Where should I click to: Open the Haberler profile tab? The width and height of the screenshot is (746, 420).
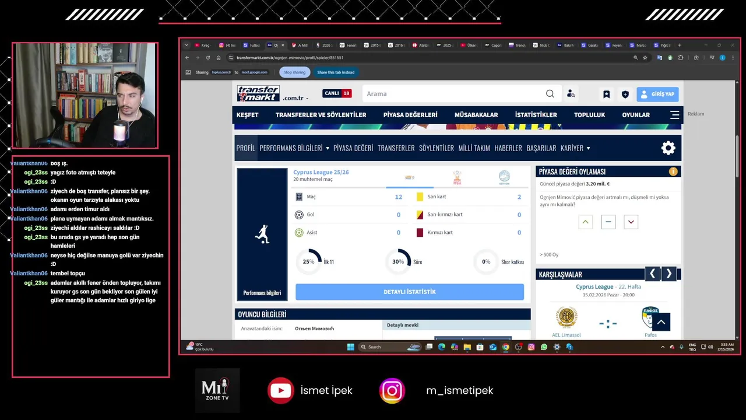click(508, 148)
